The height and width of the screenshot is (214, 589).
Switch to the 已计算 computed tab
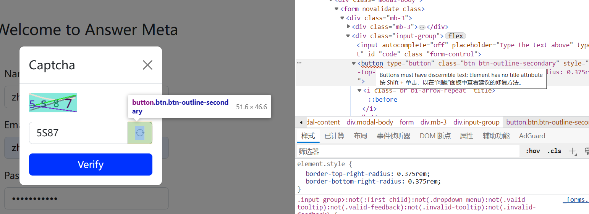point(334,136)
